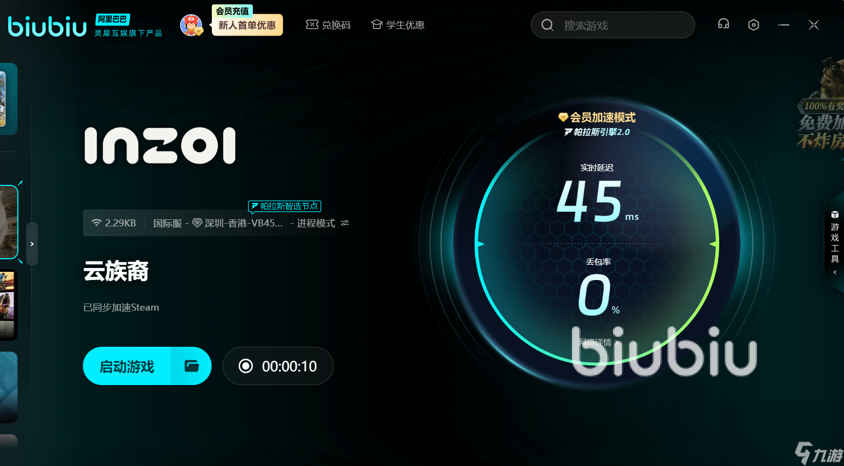Click the 云族裔 game title

click(116, 271)
